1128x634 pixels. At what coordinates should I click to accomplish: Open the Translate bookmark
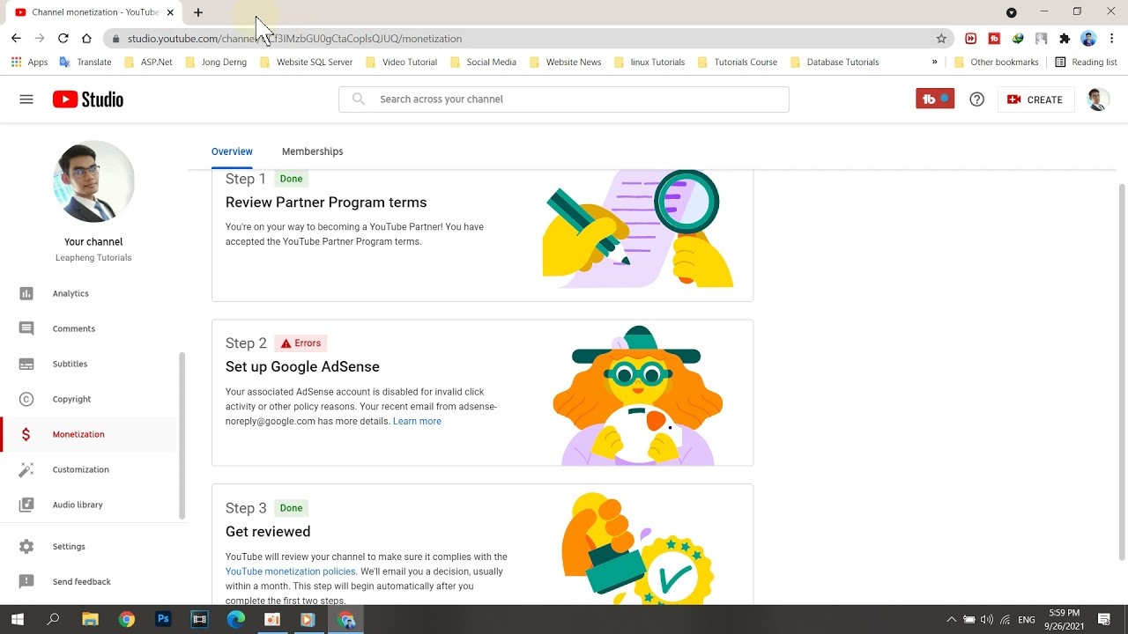point(85,63)
